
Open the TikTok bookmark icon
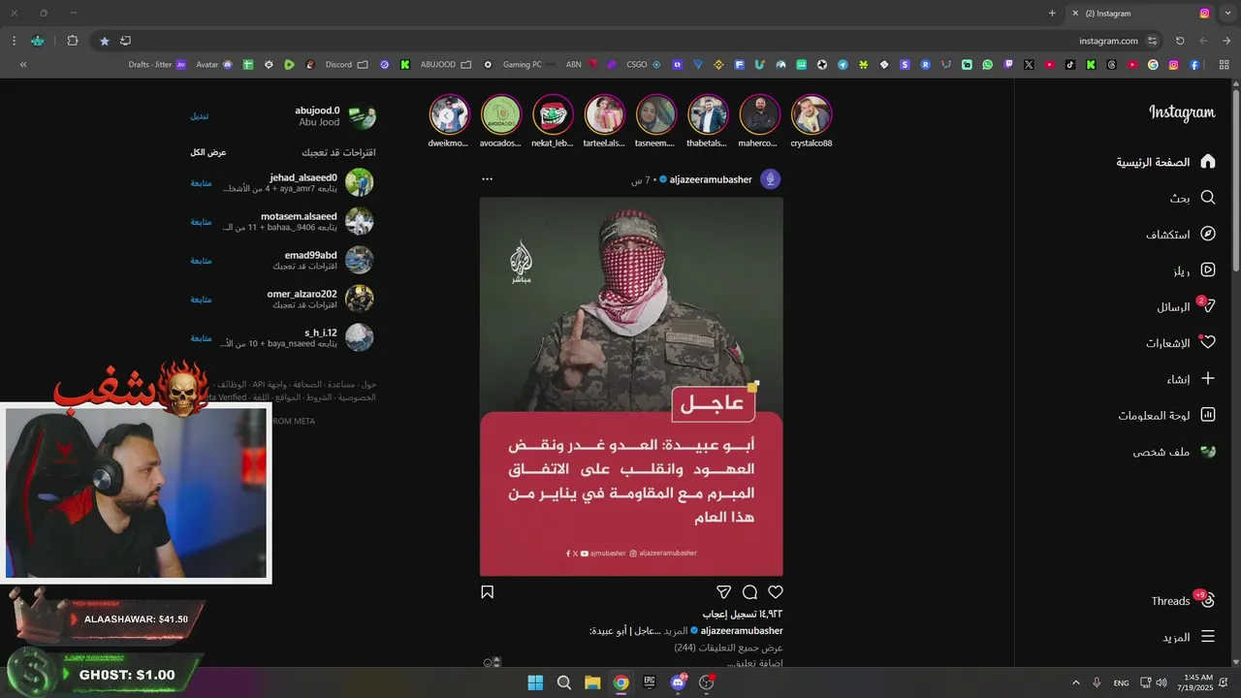1070,65
